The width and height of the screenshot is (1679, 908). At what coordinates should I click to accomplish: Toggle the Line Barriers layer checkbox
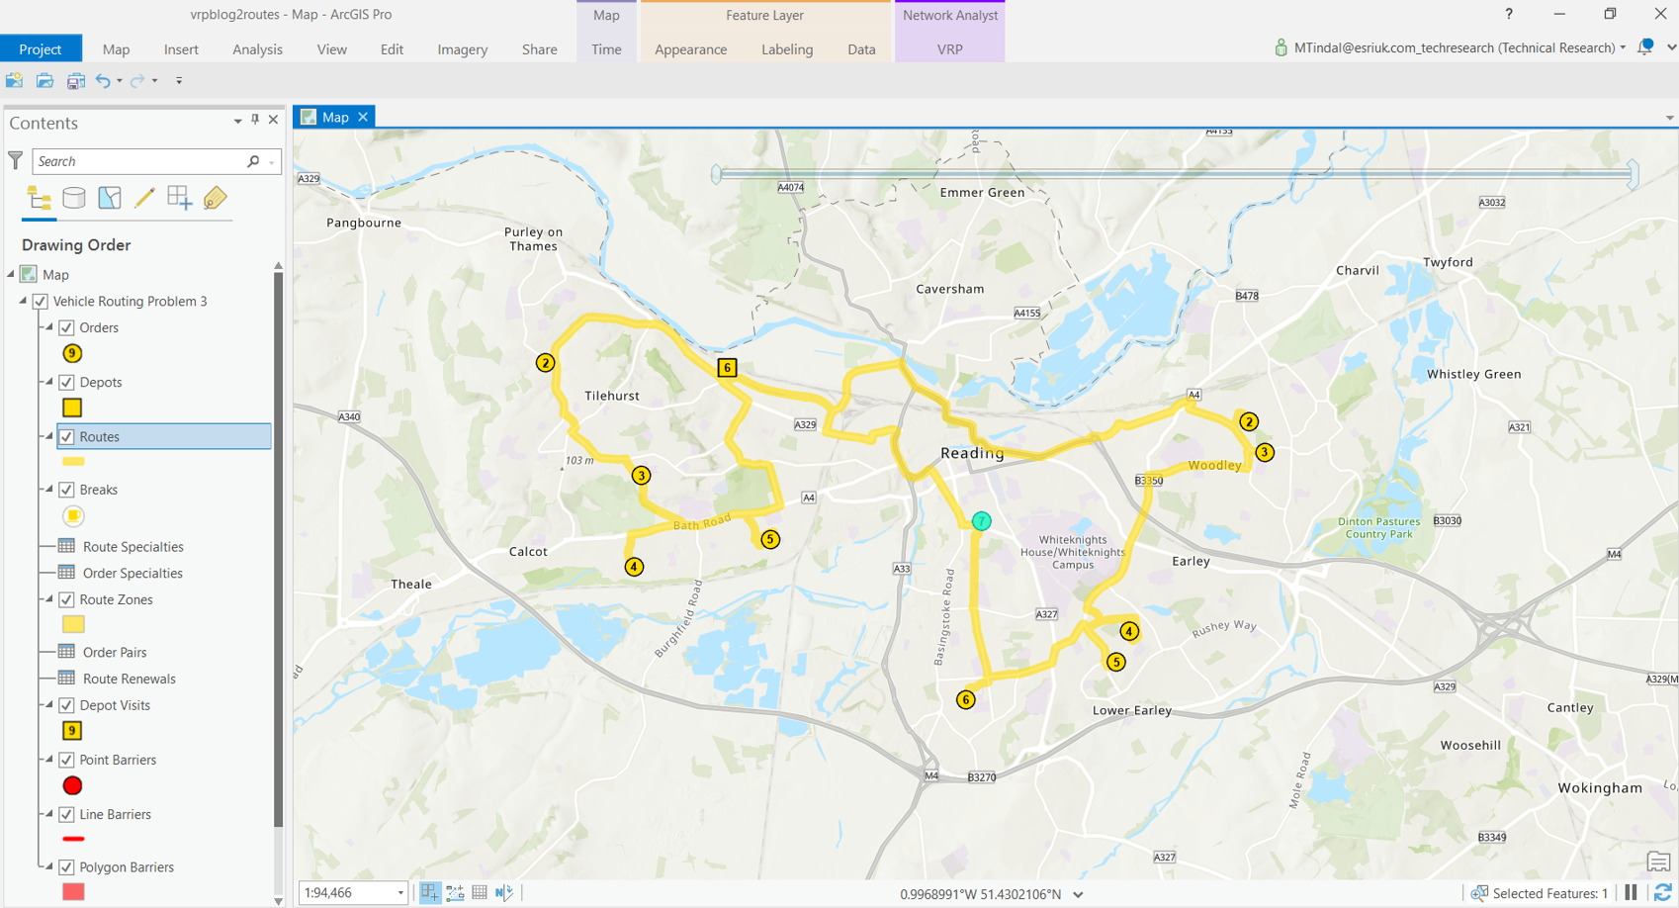click(66, 814)
